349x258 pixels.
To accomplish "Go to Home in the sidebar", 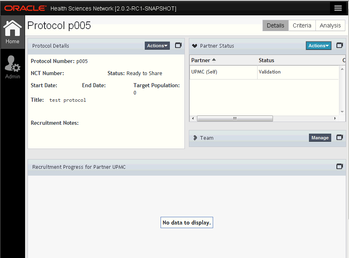I will tap(13, 32).
